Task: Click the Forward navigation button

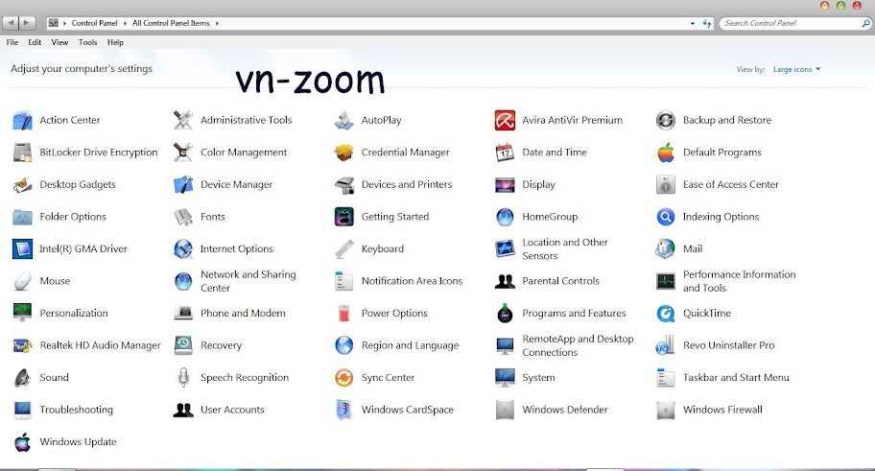Action: (27, 23)
